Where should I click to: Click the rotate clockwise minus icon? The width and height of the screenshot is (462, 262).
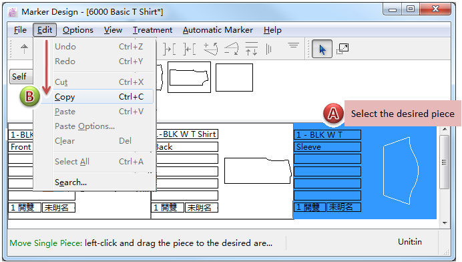231,49
